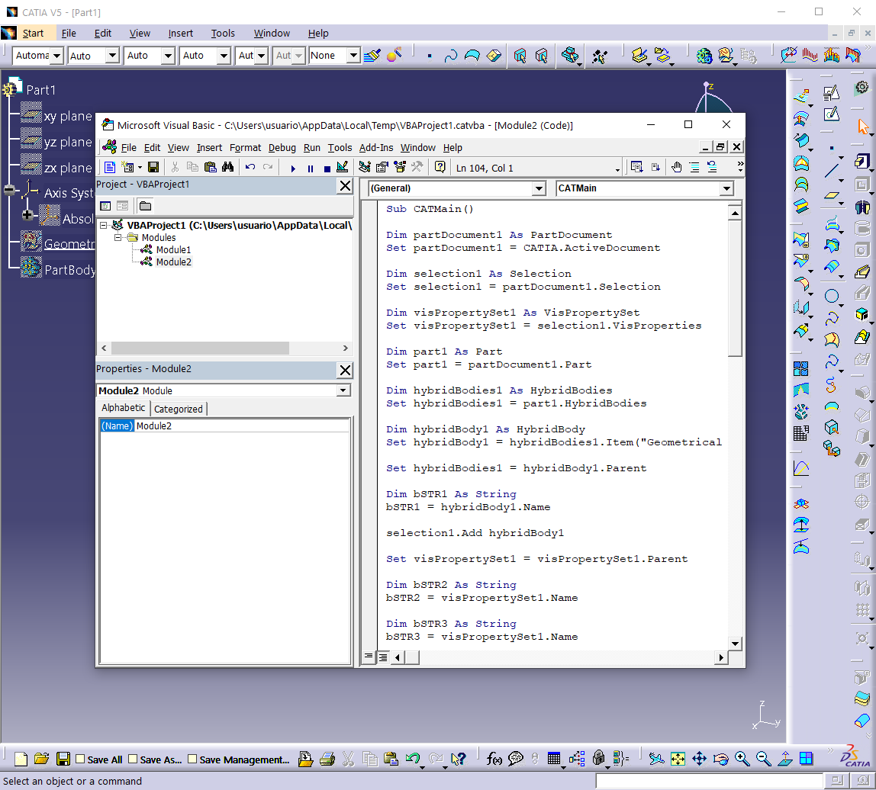Screen dimensions: 876x790
Task: Open the Add-Ins menu in VBA editor
Action: coord(376,147)
